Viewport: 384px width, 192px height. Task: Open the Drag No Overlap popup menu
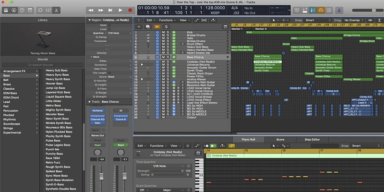354,20
